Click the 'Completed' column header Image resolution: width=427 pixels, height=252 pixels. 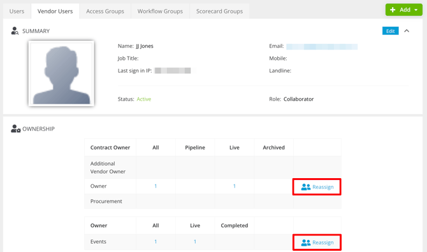pyautogui.click(x=235, y=226)
